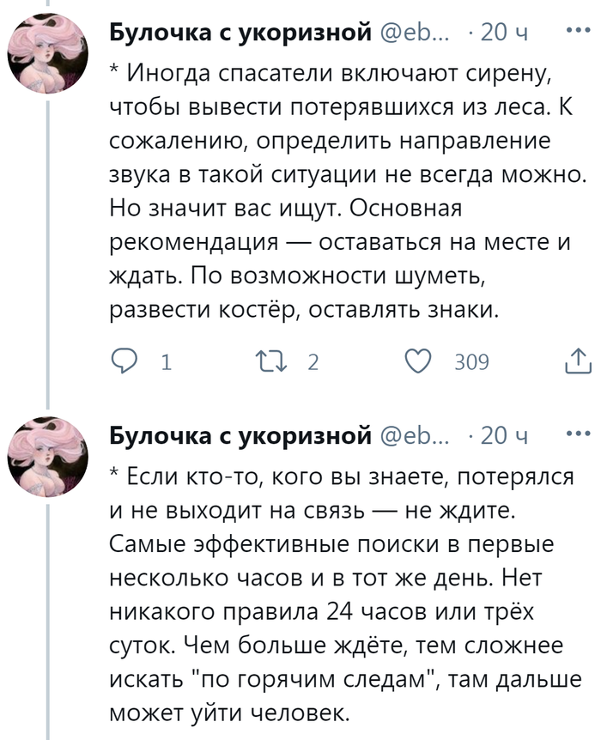
Task: Click the like count 309
Action: (x=471, y=362)
